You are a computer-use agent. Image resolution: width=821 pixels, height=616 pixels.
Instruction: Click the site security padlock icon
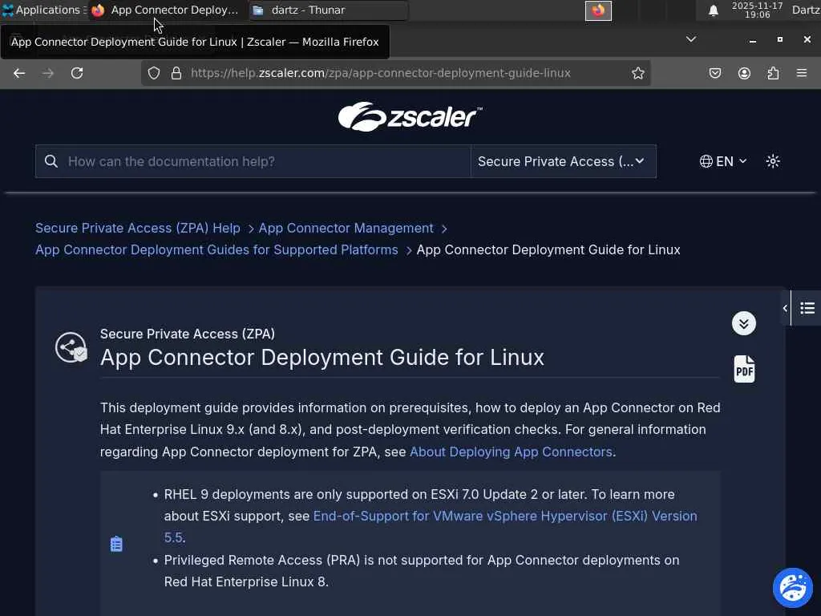(x=176, y=73)
